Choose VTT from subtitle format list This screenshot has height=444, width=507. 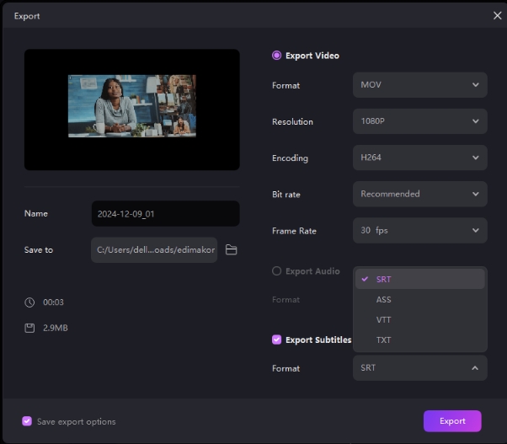click(384, 320)
